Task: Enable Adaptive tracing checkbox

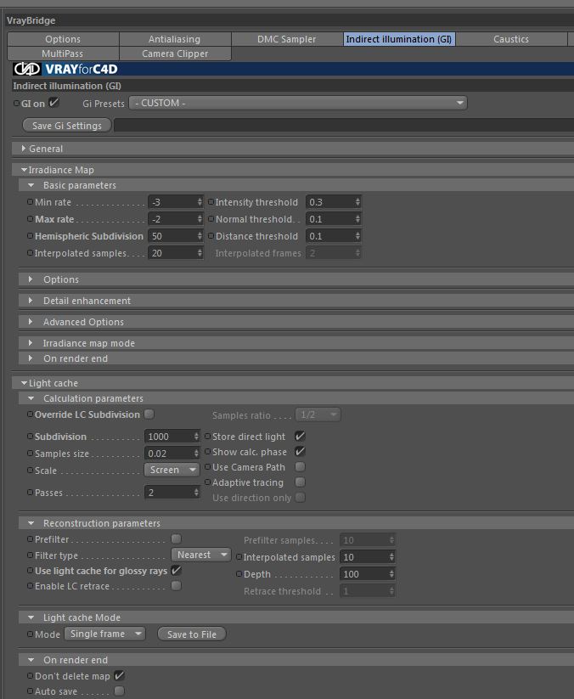Action: pos(301,482)
